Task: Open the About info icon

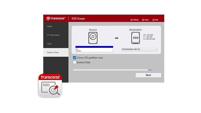Action: 143,20
